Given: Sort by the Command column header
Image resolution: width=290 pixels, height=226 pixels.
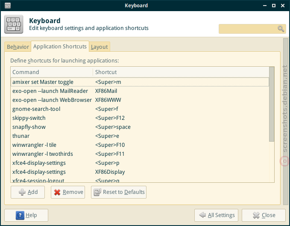Looking at the screenshot, I should (52, 72).
